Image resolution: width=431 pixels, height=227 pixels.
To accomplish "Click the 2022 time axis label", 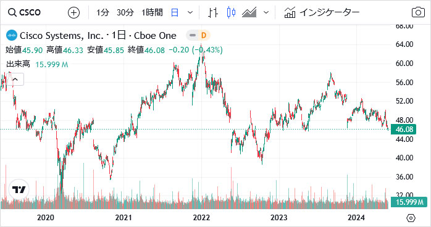I will (201, 218).
